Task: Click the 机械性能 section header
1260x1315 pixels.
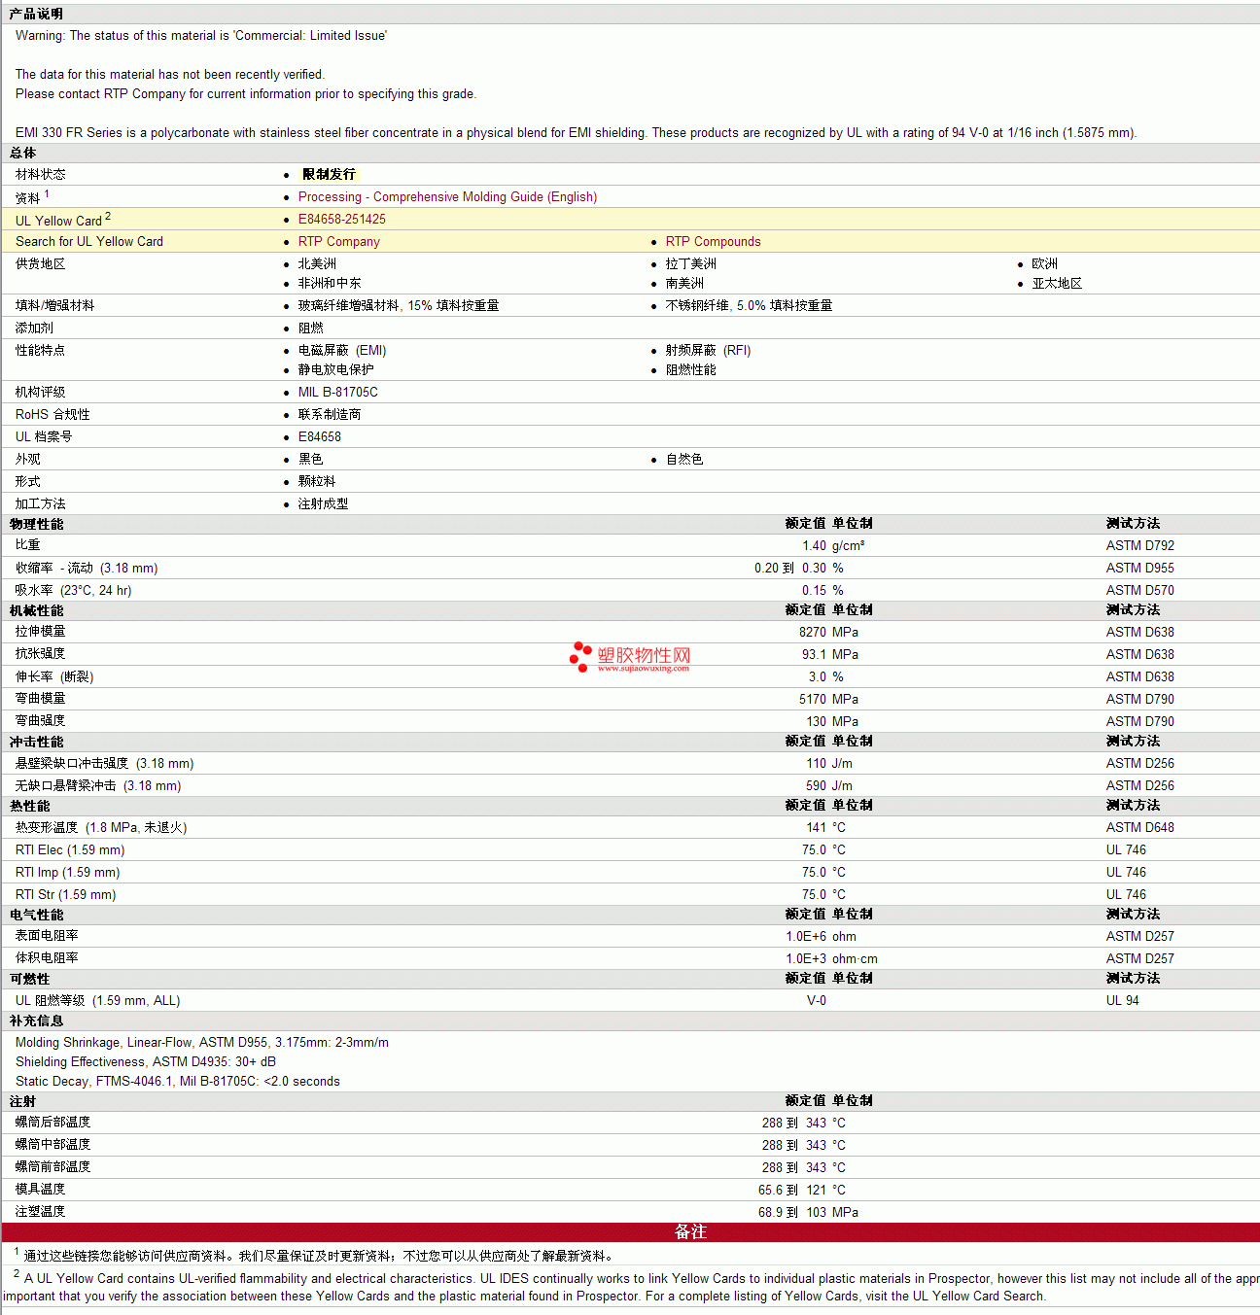Action: pyautogui.click(x=37, y=610)
